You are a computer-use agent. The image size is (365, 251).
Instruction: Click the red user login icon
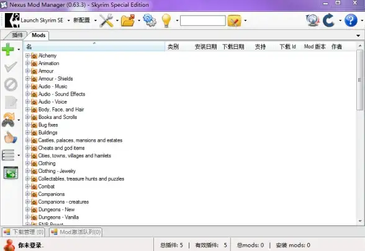(9, 245)
